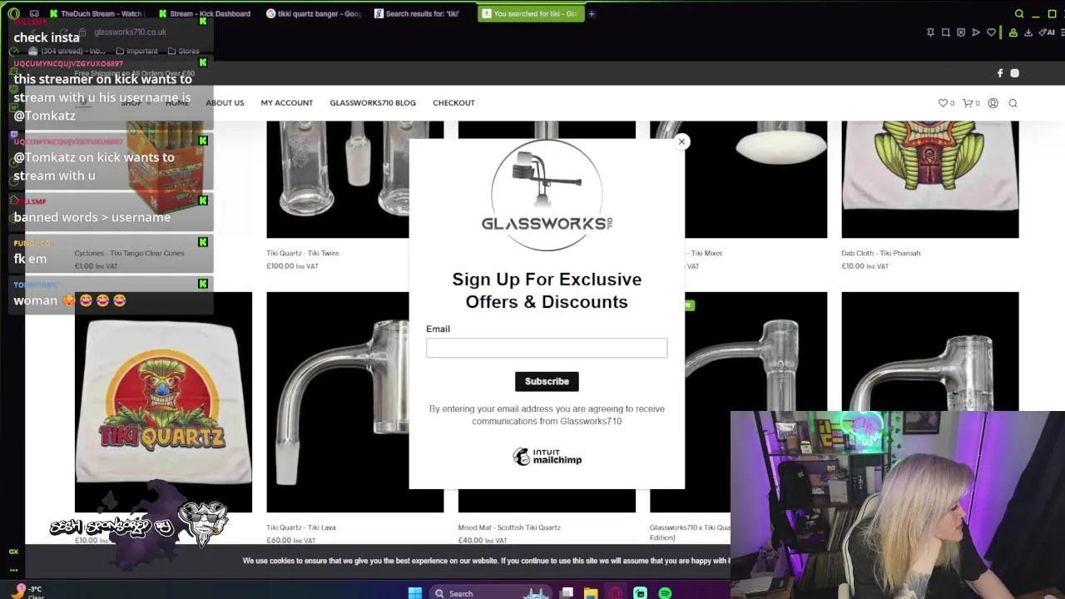The image size is (1065, 599).
Task: Open the Opera GX taskbar icon
Action: point(616,593)
